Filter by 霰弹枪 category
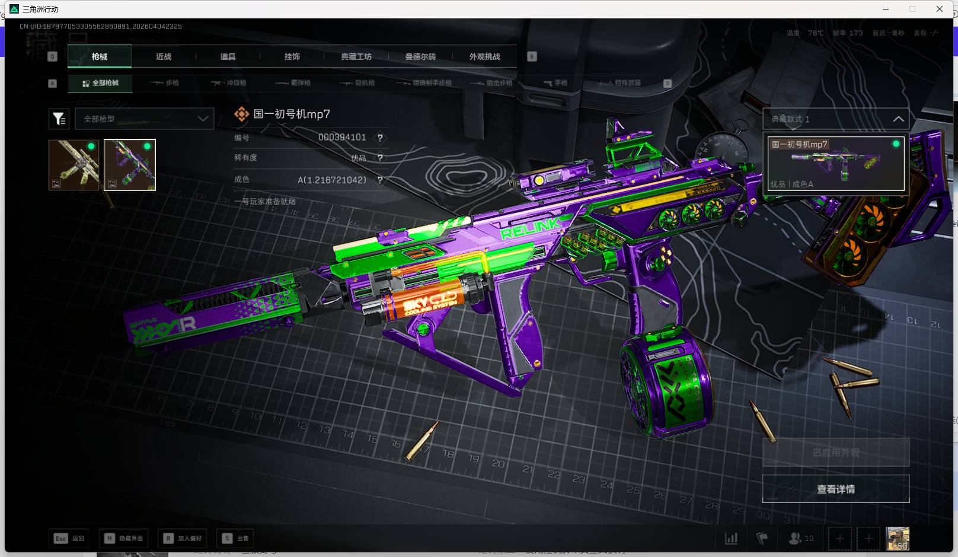 pos(293,83)
